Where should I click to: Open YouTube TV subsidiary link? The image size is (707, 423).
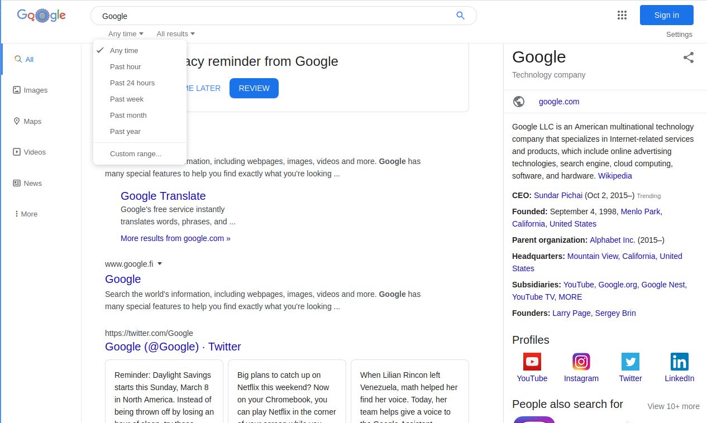click(533, 297)
